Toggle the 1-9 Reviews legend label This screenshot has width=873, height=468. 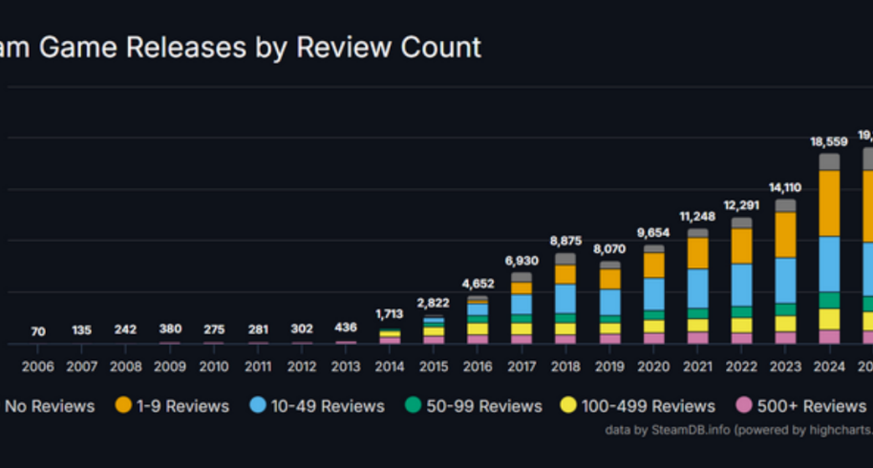pyautogui.click(x=181, y=406)
